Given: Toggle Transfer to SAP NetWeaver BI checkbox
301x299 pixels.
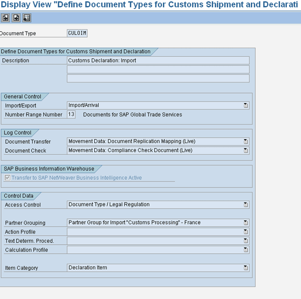Looking at the screenshot, I should 7,178.
